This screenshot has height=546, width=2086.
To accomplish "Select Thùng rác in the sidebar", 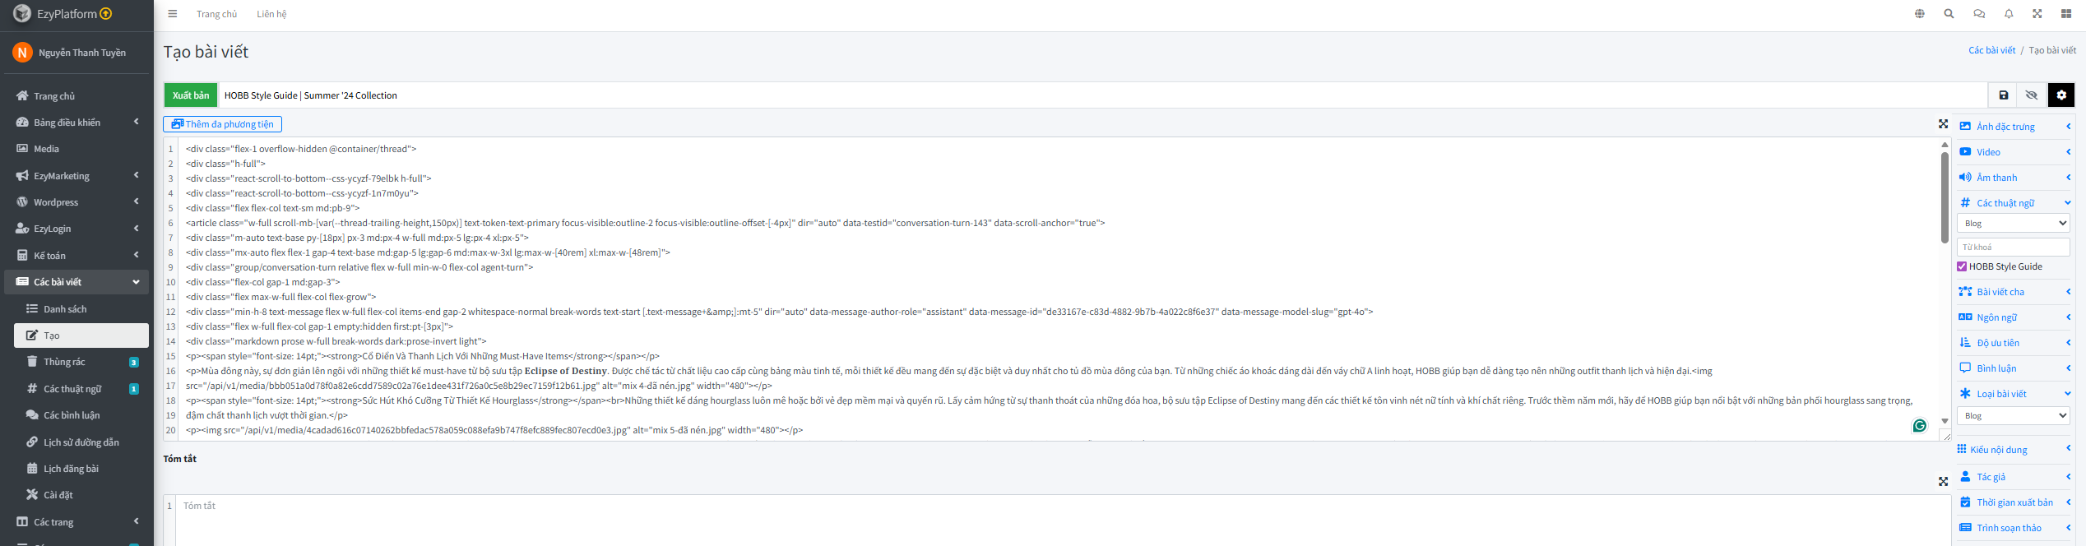I will pyautogui.click(x=64, y=362).
